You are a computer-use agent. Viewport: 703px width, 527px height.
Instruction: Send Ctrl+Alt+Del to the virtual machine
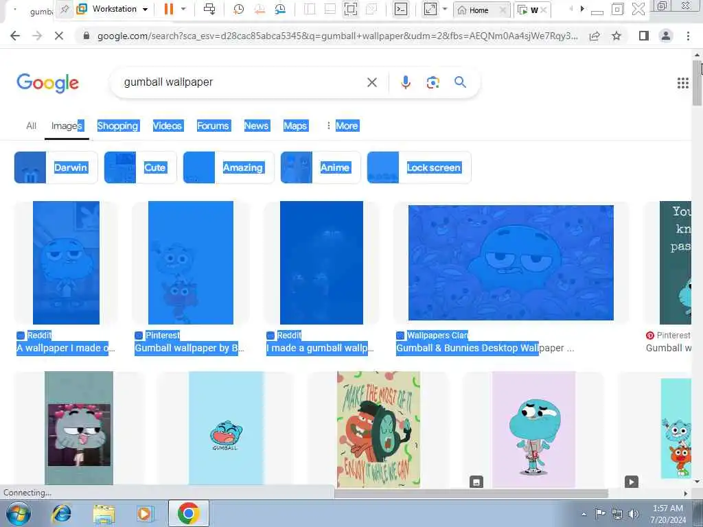pyautogui.click(x=209, y=9)
